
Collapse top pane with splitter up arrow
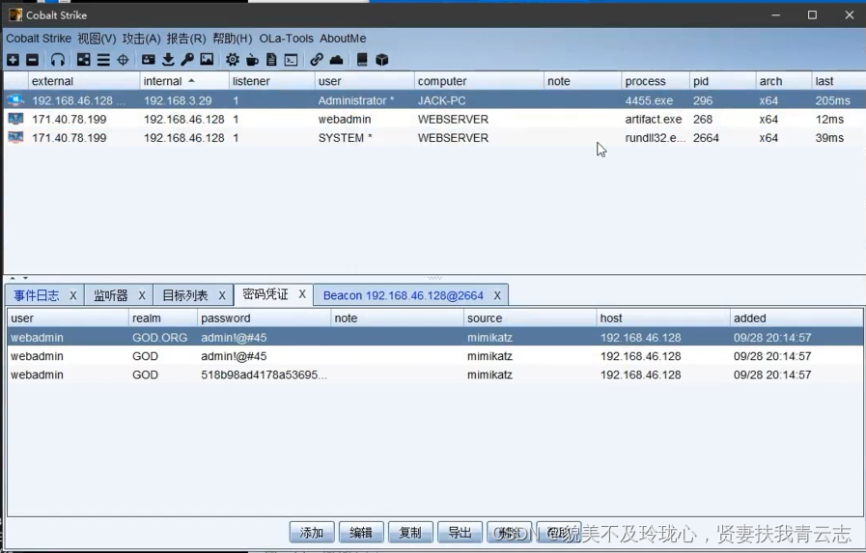13,278
